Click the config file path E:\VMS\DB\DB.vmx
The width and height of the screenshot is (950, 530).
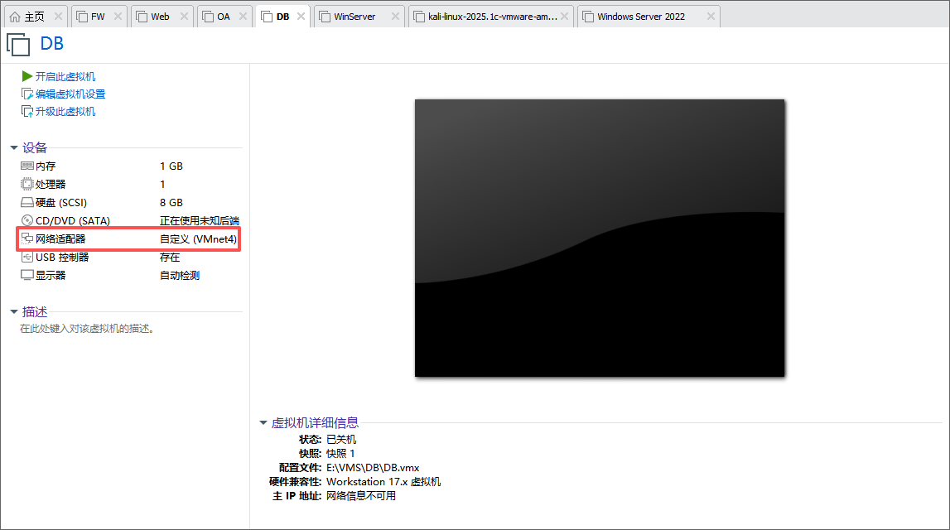373,468
